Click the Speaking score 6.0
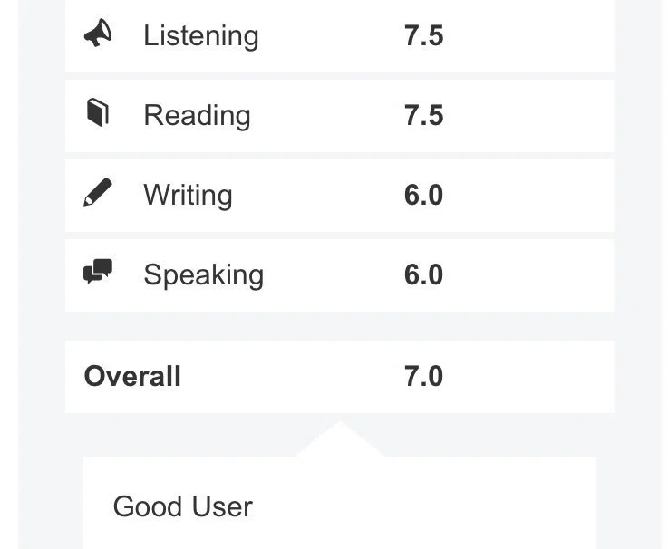The height and width of the screenshot is (549, 668). click(423, 274)
